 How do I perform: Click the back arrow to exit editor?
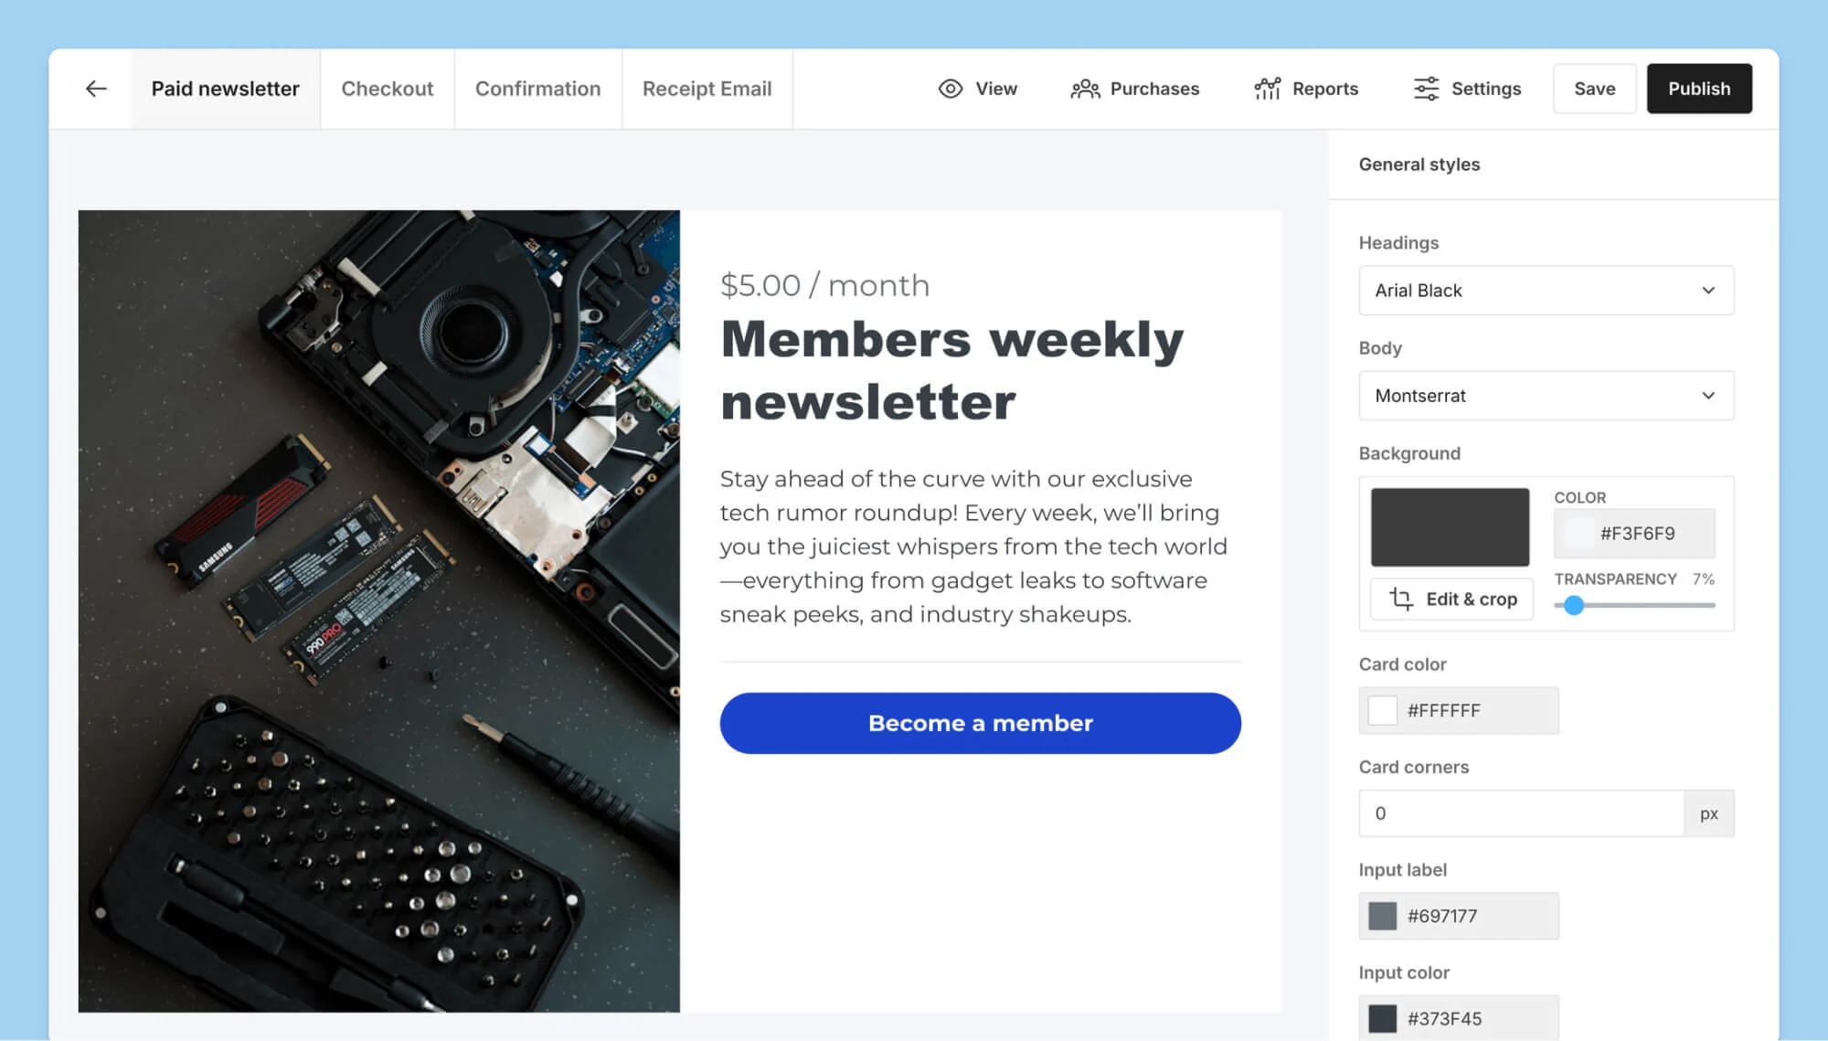coord(95,88)
